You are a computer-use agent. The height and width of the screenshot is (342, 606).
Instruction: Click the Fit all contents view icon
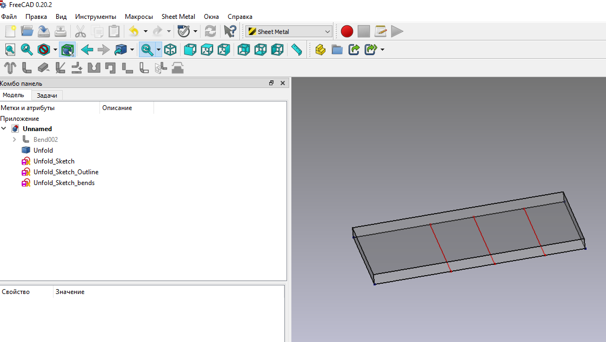(x=10, y=50)
